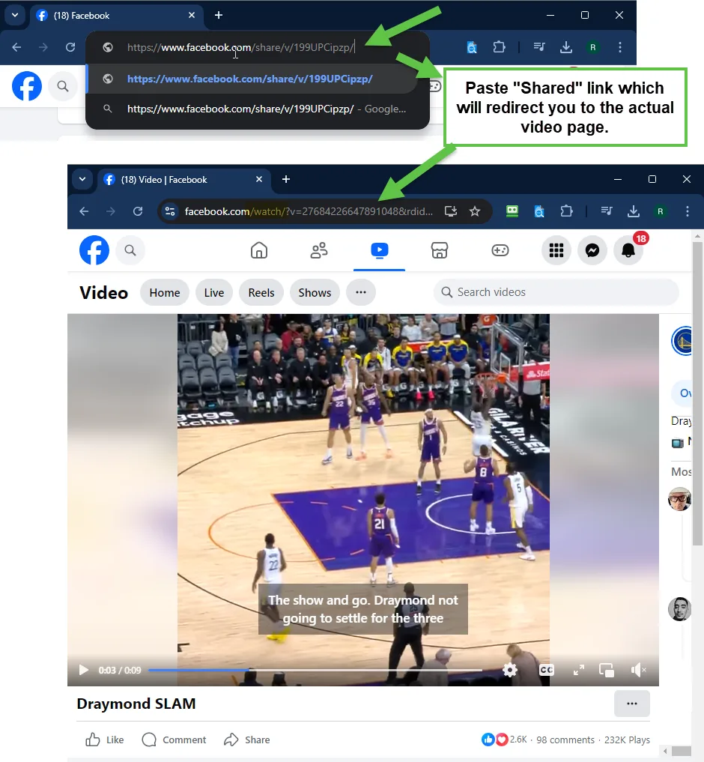Click Facebook logo in the lower window
This screenshot has width=704, height=762.
click(94, 250)
